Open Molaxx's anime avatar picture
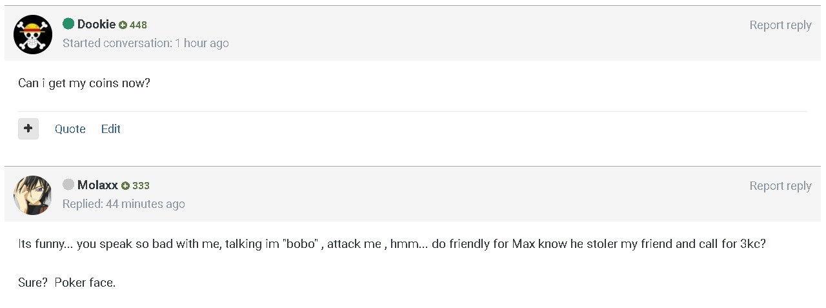Screen dimensions: 826x308 click(x=33, y=195)
